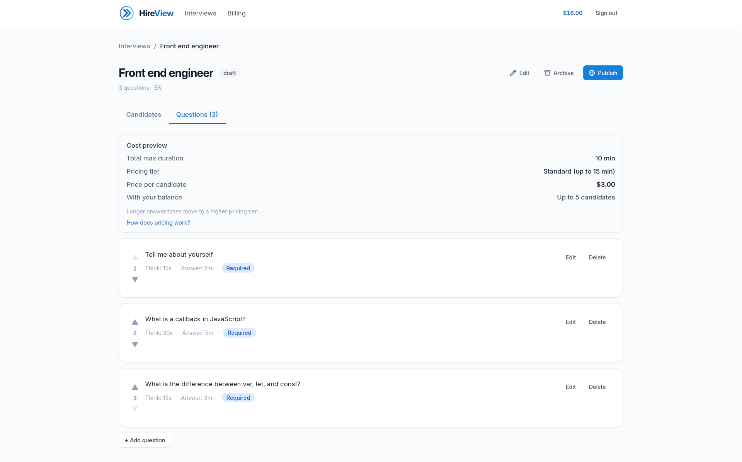Click the Add question button
Image resolution: width=742 pixels, height=462 pixels.
tap(145, 440)
